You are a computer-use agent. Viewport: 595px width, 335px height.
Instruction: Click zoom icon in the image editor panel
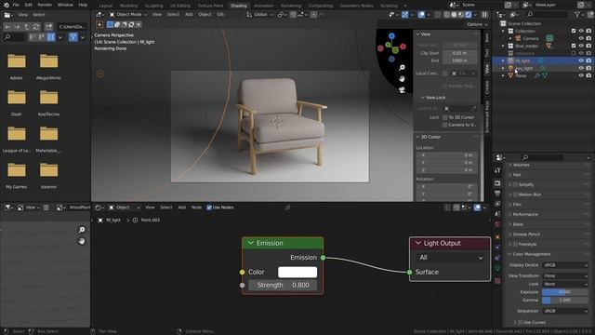click(x=82, y=230)
